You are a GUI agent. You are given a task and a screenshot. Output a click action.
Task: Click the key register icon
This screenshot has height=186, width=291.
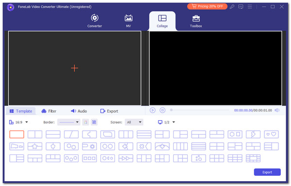click(x=232, y=7)
